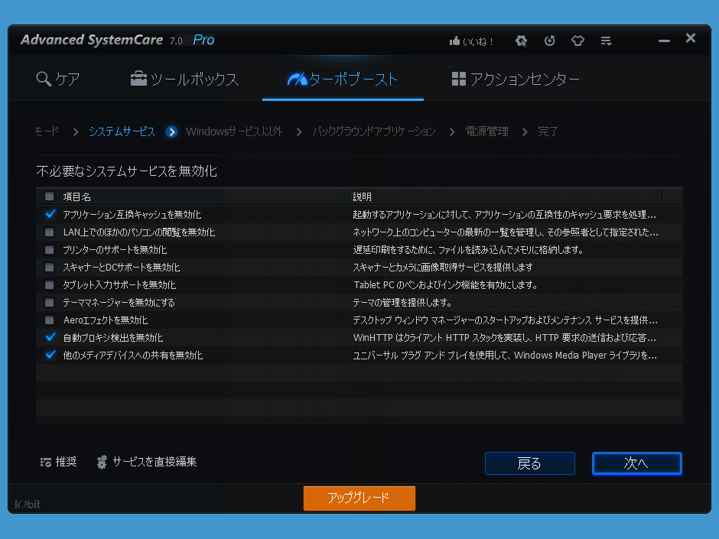Go to Windowsサービス以外 step
This screenshot has height=539, width=719.
pos(234,132)
